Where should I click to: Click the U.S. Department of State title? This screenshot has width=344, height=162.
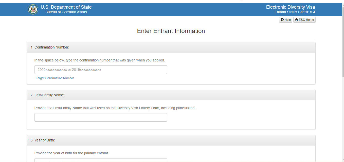[66, 7]
